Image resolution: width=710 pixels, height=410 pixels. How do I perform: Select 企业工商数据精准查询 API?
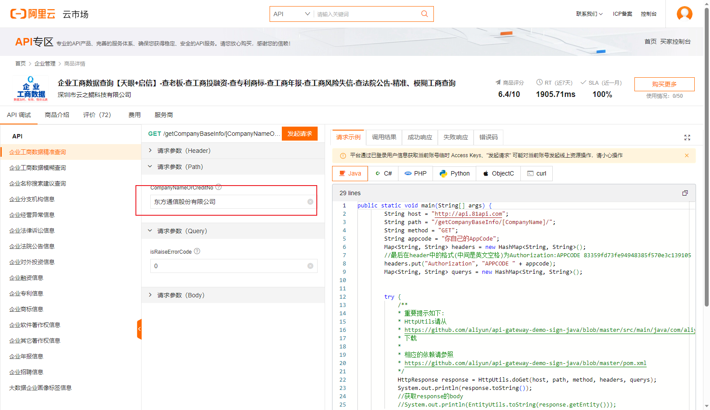(x=70, y=152)
